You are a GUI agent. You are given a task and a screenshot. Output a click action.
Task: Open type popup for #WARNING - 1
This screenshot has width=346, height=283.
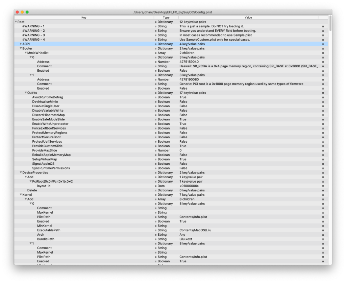156,26
